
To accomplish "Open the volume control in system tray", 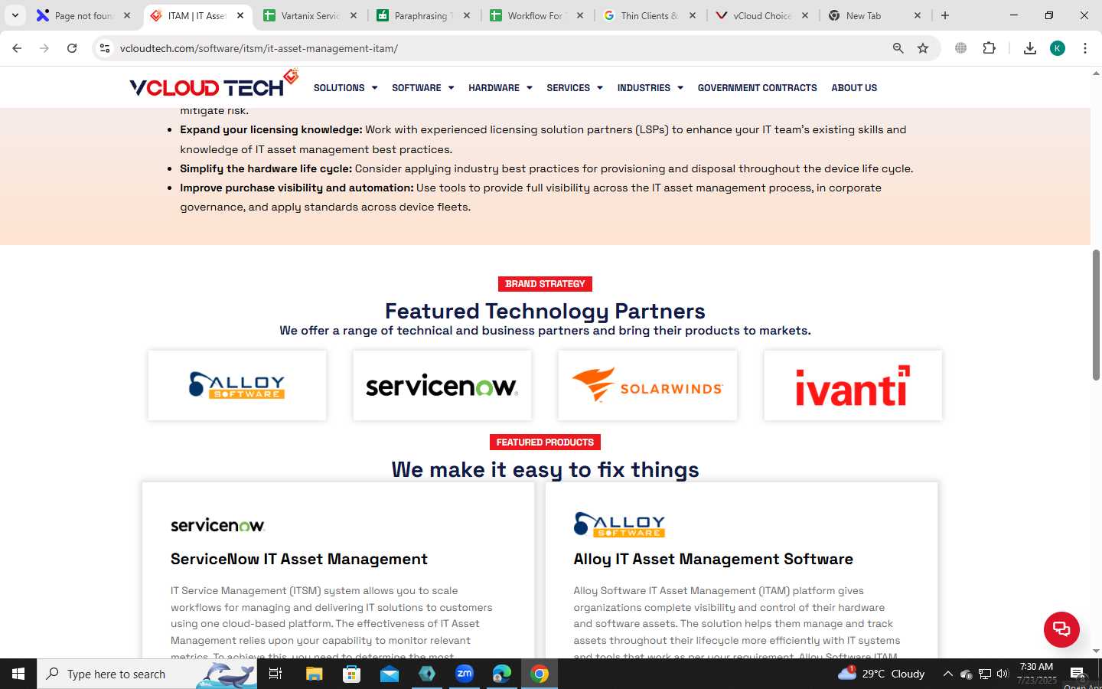I will pyautogui.click(x=1003, y=674).
